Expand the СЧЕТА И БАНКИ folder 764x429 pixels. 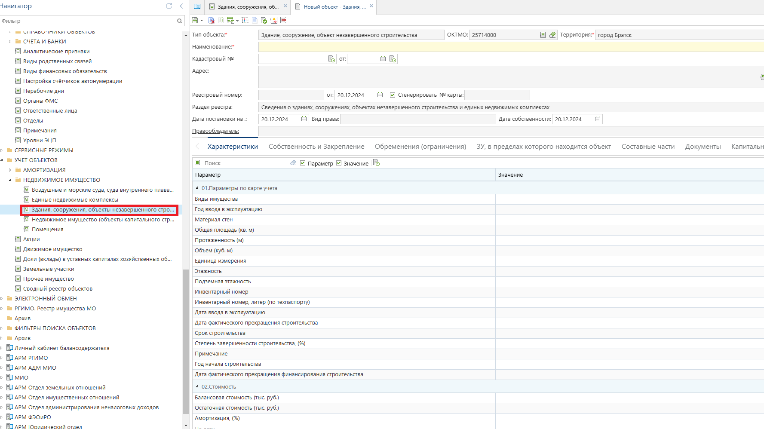(10, 42)
